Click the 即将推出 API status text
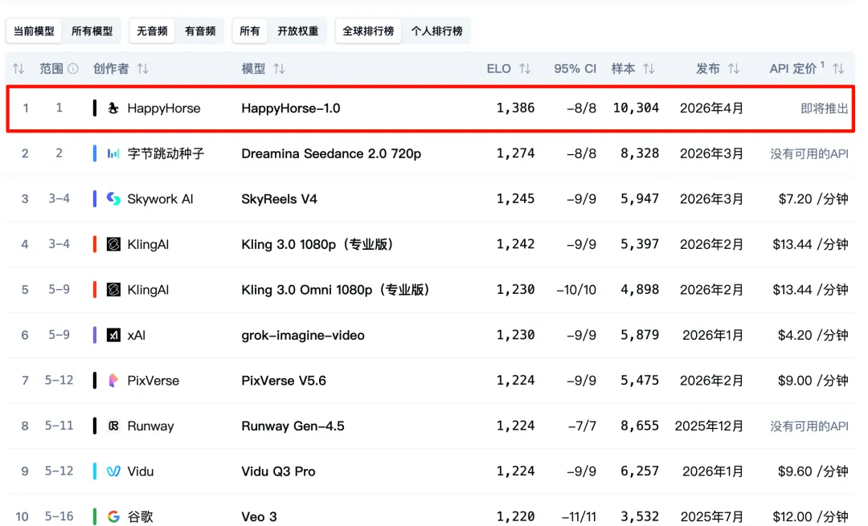The height and width of the screenshot is (526, 868). coord(825,108)
